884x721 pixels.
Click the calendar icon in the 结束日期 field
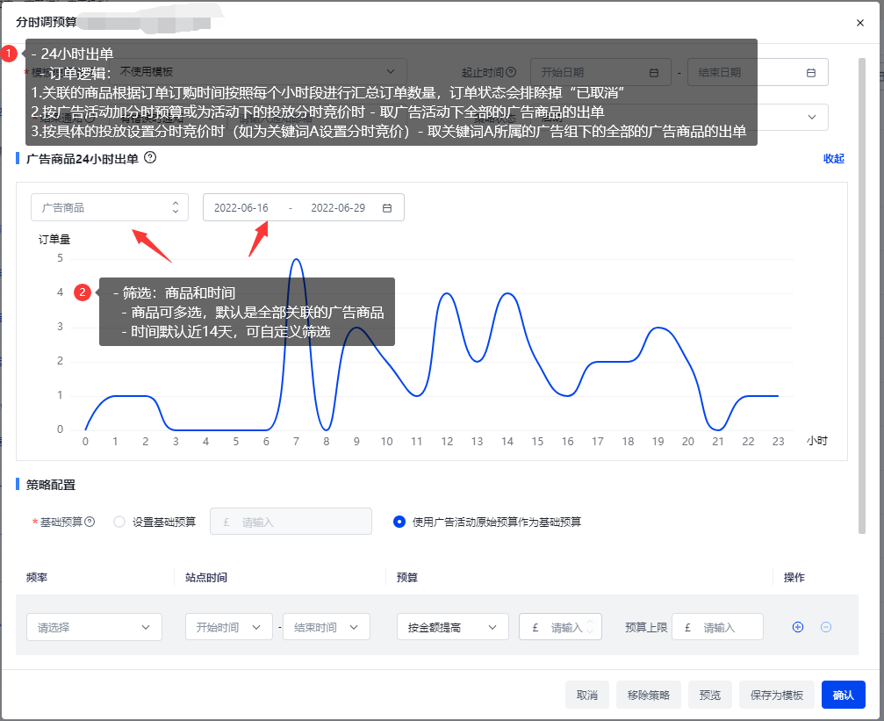coord(811,73)
